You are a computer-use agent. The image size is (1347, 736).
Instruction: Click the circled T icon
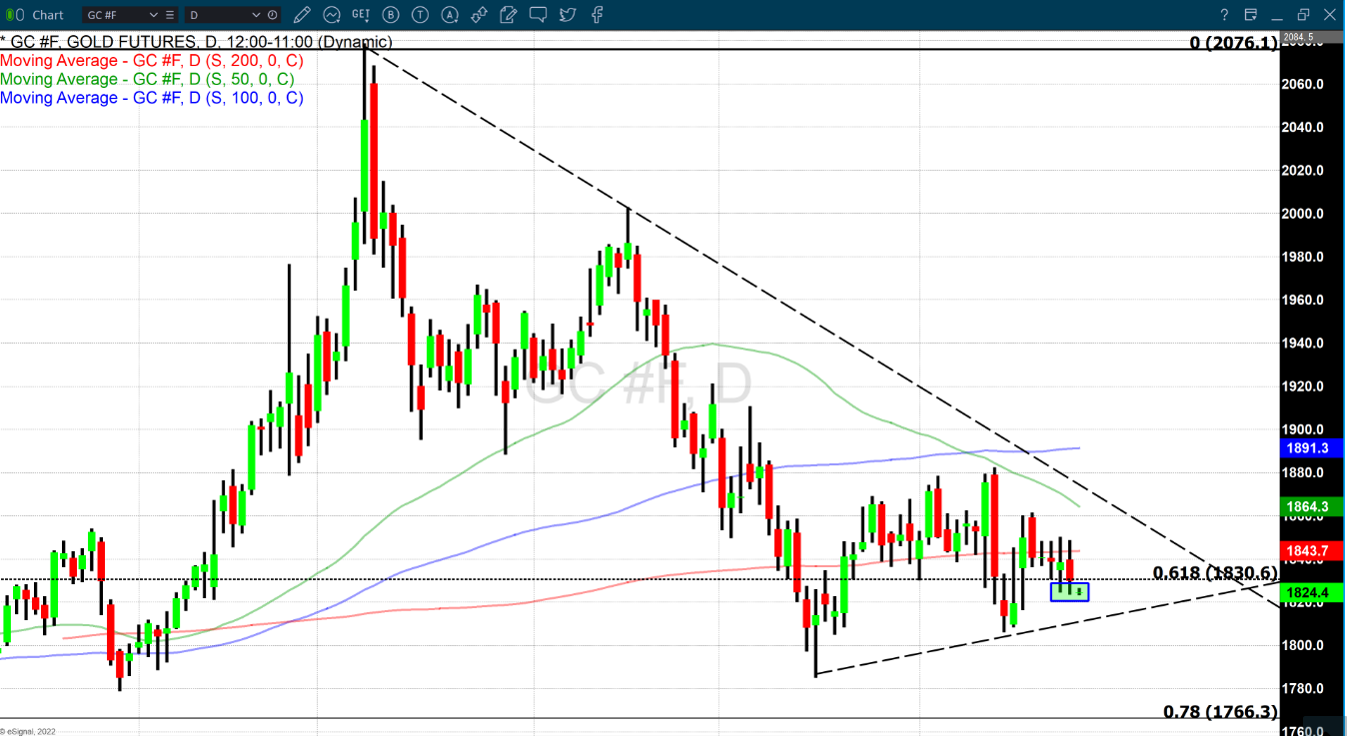click(421, 15)
